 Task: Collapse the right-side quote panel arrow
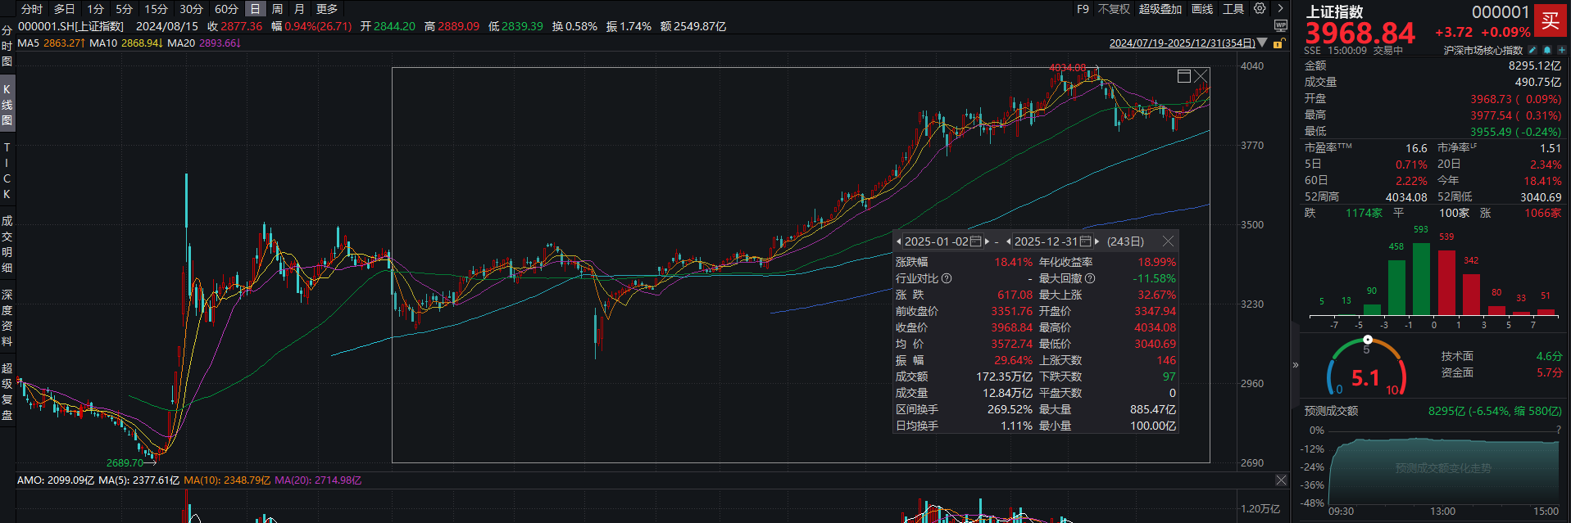coord(1296,365)
